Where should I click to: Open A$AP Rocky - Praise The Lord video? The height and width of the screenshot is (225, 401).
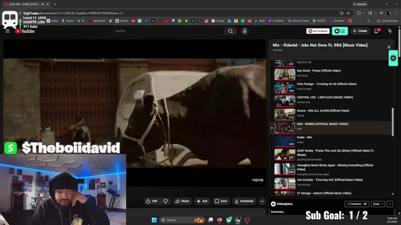[331, 155]
